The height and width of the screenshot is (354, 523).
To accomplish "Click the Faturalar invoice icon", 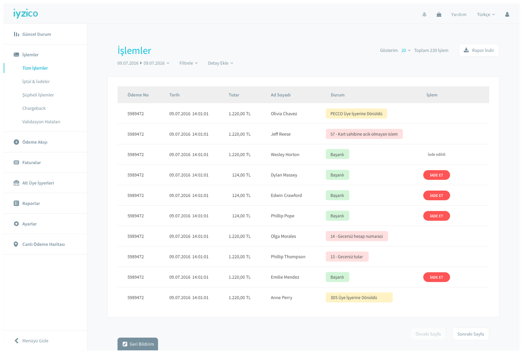I will pyautogui.click(x=16, y=162).
